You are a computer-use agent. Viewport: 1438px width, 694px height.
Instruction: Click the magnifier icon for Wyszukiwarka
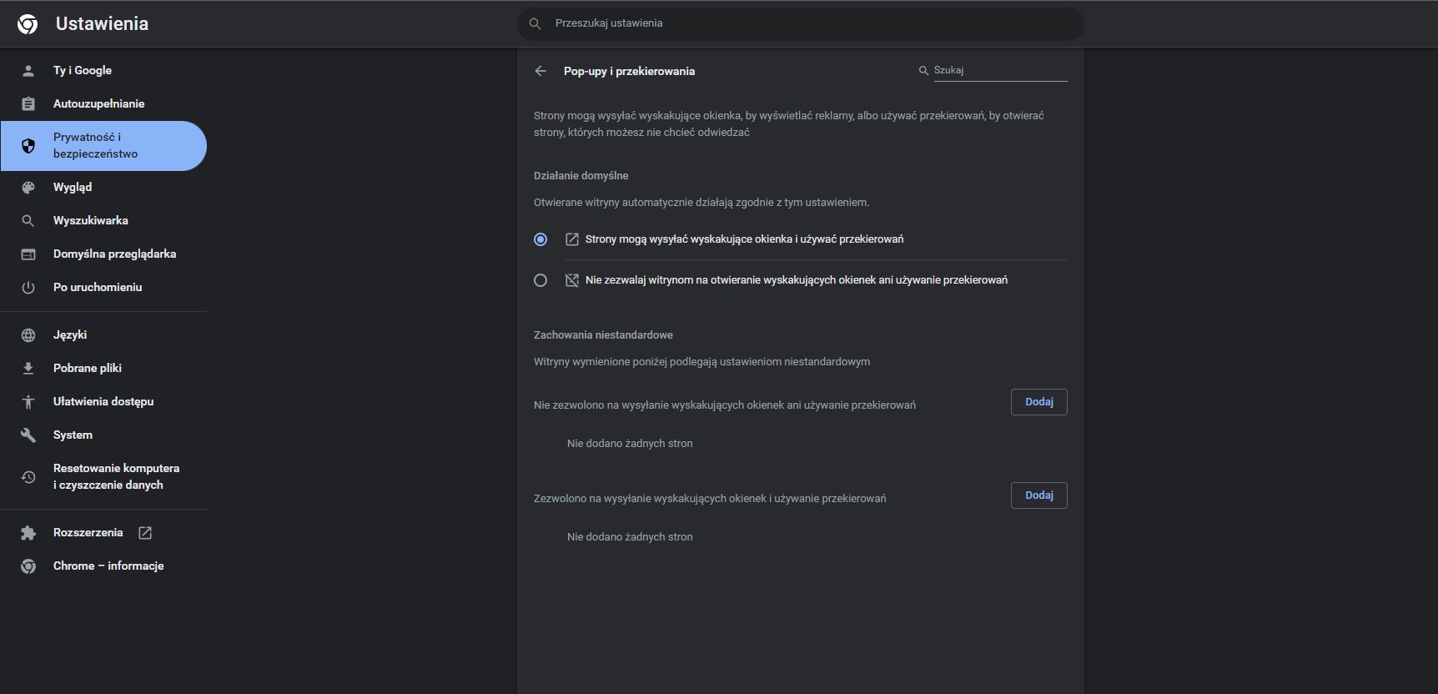click(x=28, y=221)
